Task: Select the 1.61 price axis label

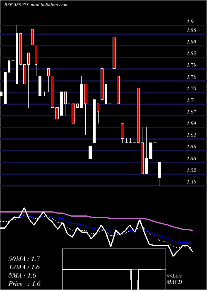Action: pos(191,135)
